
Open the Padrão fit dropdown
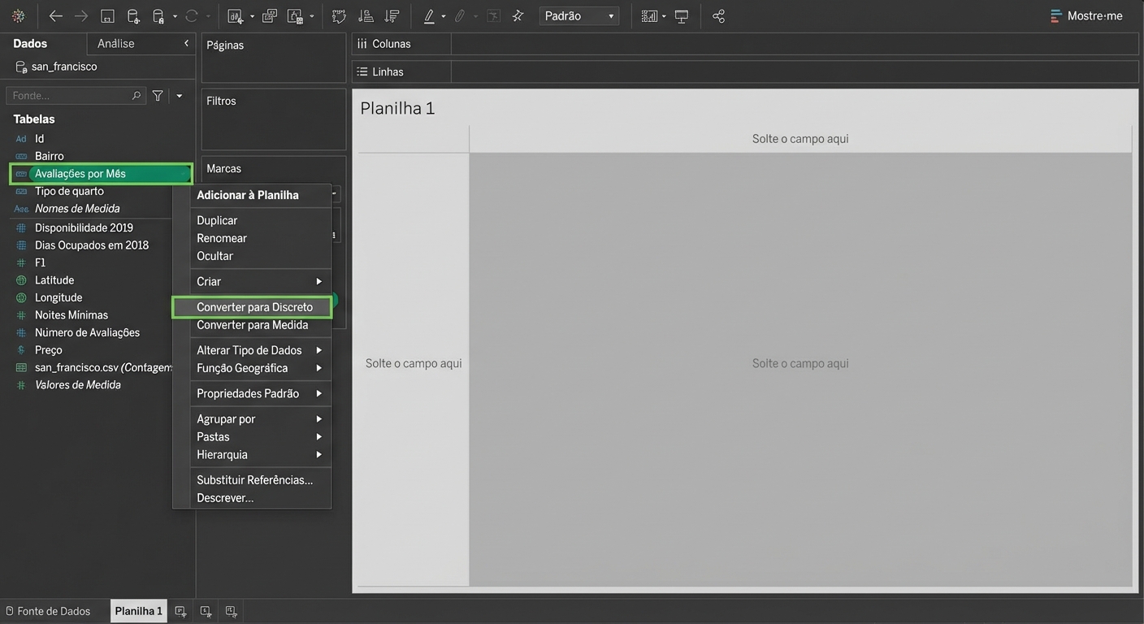tap(578, 16)
